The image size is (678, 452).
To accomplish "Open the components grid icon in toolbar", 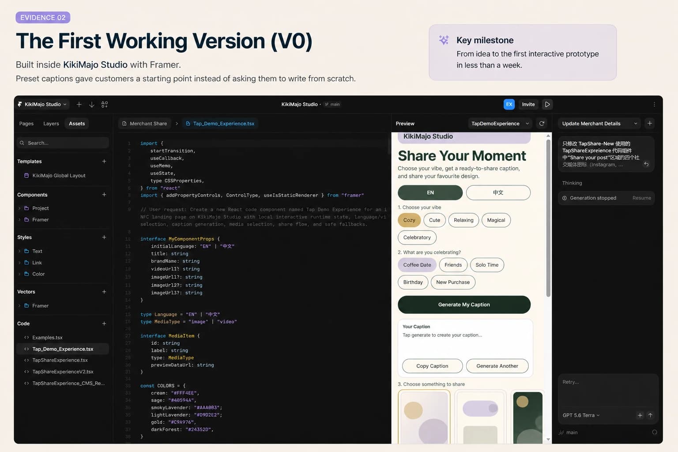I will [x=105, y=105].
